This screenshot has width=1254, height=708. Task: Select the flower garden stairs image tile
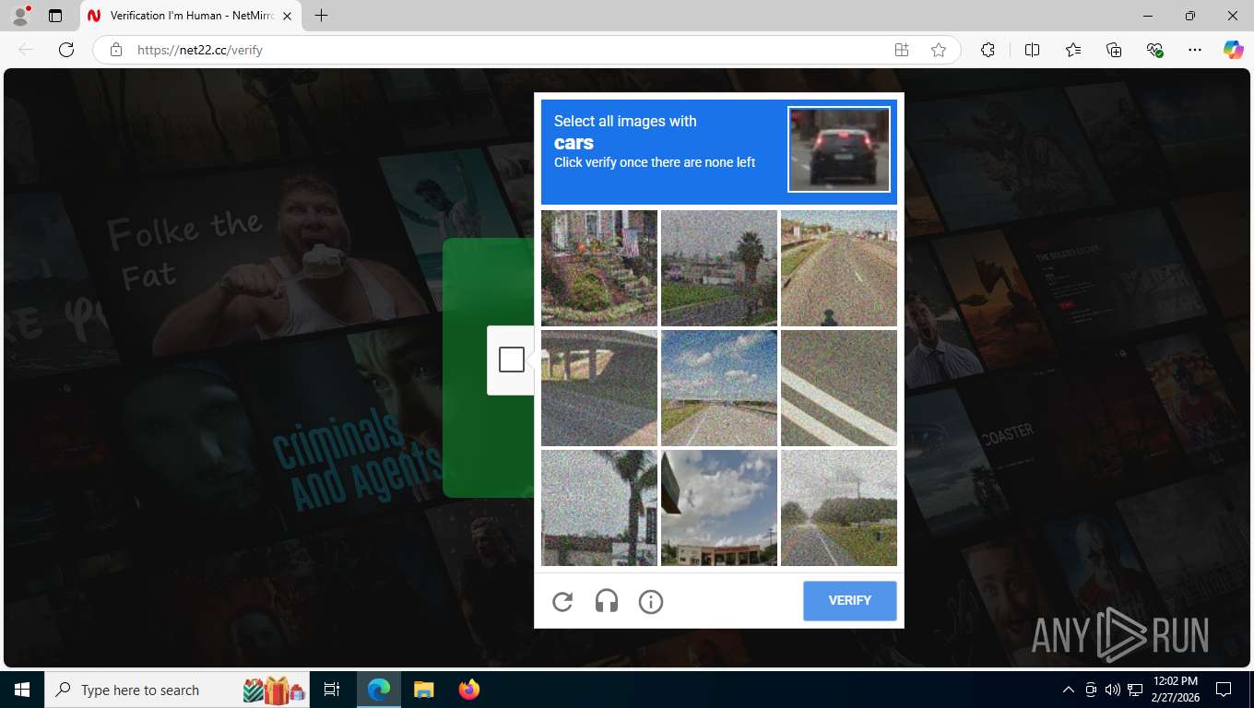pyautogui.click(x=599, y=268)
